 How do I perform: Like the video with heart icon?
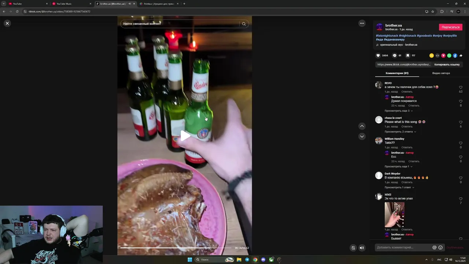pos(378,56)
